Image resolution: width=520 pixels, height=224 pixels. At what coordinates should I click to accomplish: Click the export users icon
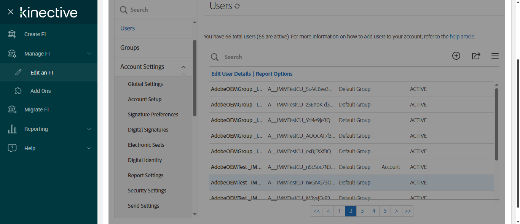click(x=476, y=56)
